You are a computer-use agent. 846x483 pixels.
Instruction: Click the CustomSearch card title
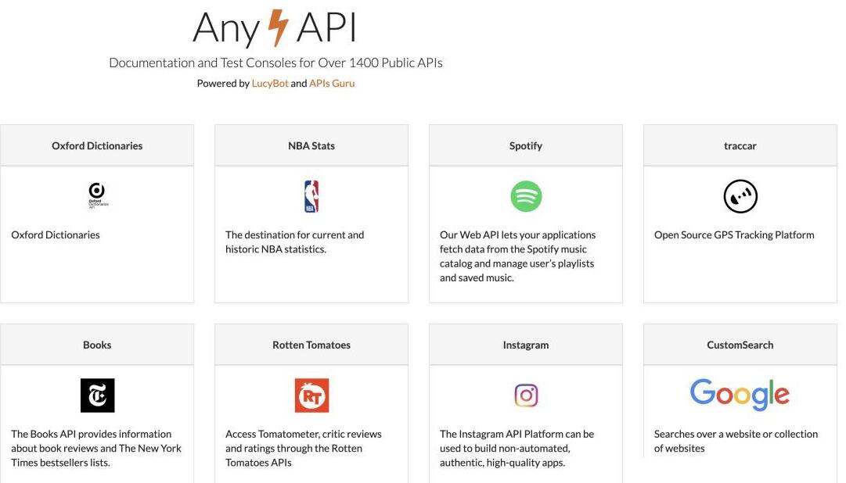[x=740, y=345]
